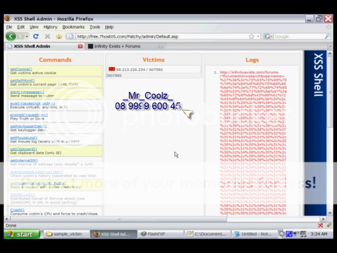Run the Crash() command
The image size is (337, 253).
(17, 210)
